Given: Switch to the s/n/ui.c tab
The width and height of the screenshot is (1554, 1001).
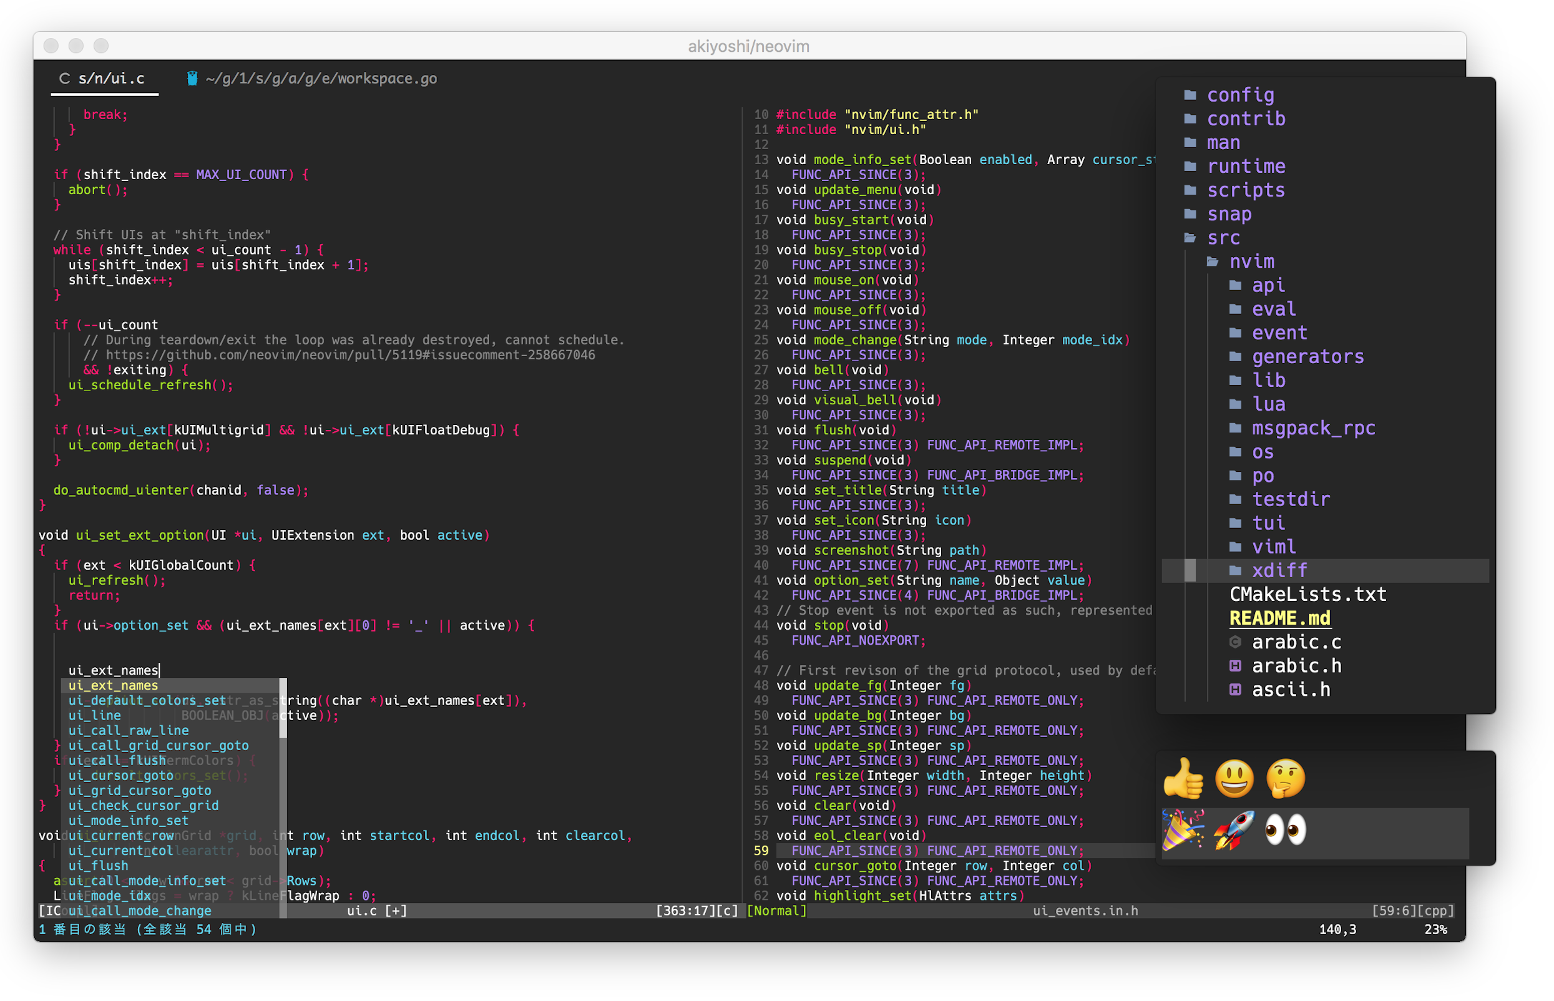Looking at the screenshot, I should [x=104, y=79].
